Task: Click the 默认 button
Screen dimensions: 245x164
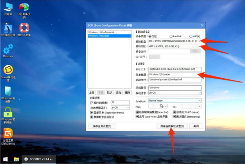Action: [110, 93]
